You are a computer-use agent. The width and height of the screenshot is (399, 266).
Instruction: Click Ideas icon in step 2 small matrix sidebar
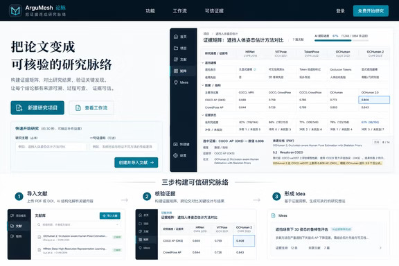140,248
